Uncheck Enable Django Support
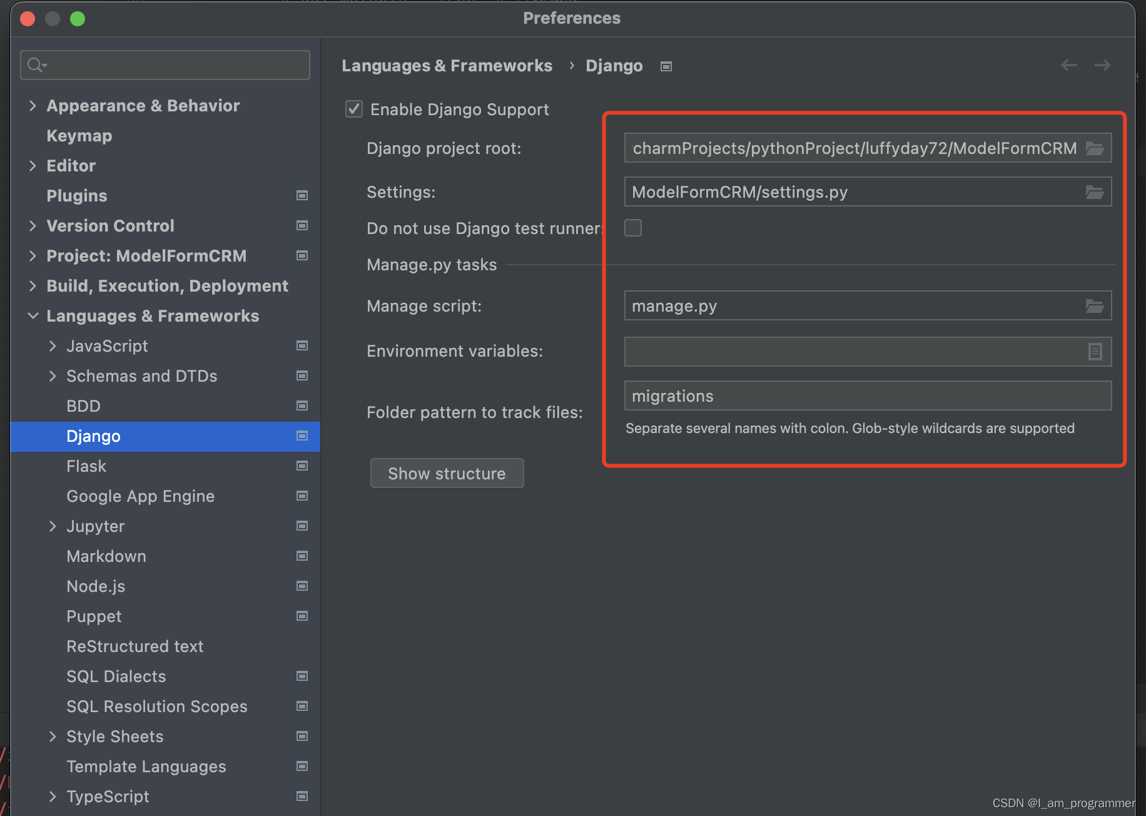The height and width of the screenshot is (816, 1146). pyautogui.click(x=354, y=108)
